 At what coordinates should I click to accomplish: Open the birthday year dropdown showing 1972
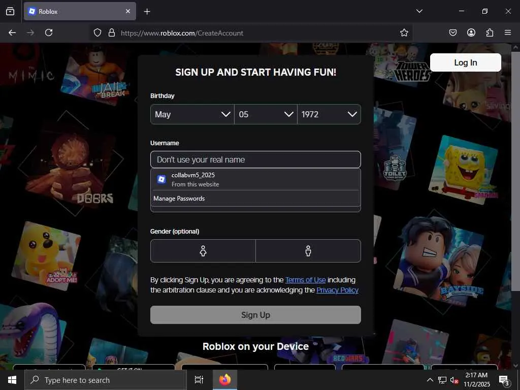(x=329, y=114)
